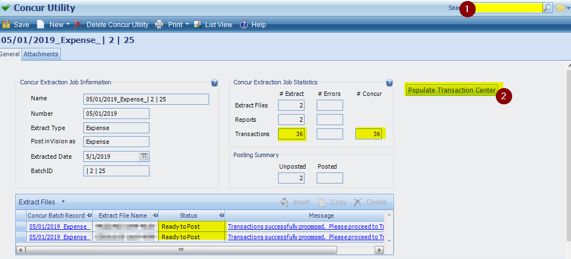Click the Print printer icon
The image size is (571, 259).
coord(159,25)
